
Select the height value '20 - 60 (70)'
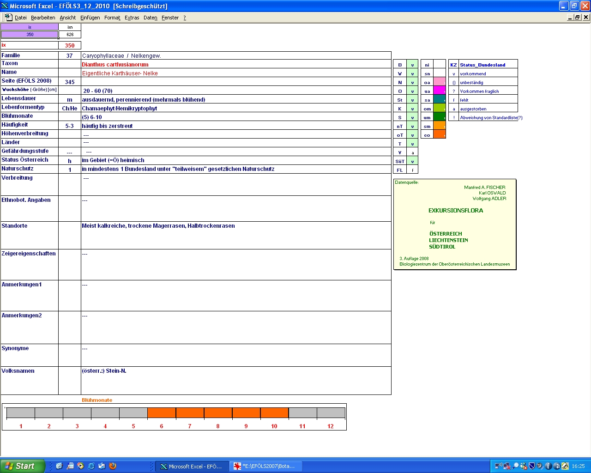236,91
